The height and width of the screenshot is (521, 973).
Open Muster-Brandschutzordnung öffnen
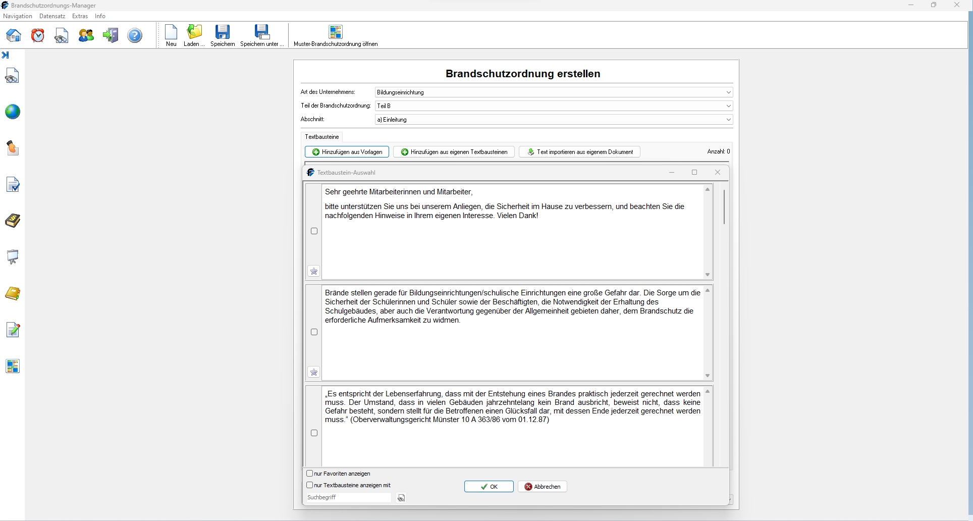click(336, 35)
